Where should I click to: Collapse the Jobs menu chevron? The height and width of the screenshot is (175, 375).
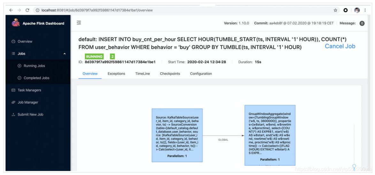pyautogui.click(x=65, y=54)
